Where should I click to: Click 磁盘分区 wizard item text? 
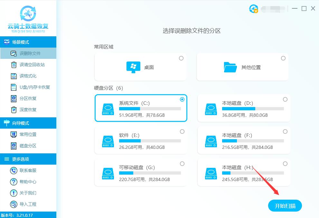pyautogui.click(x=28, y=146)
